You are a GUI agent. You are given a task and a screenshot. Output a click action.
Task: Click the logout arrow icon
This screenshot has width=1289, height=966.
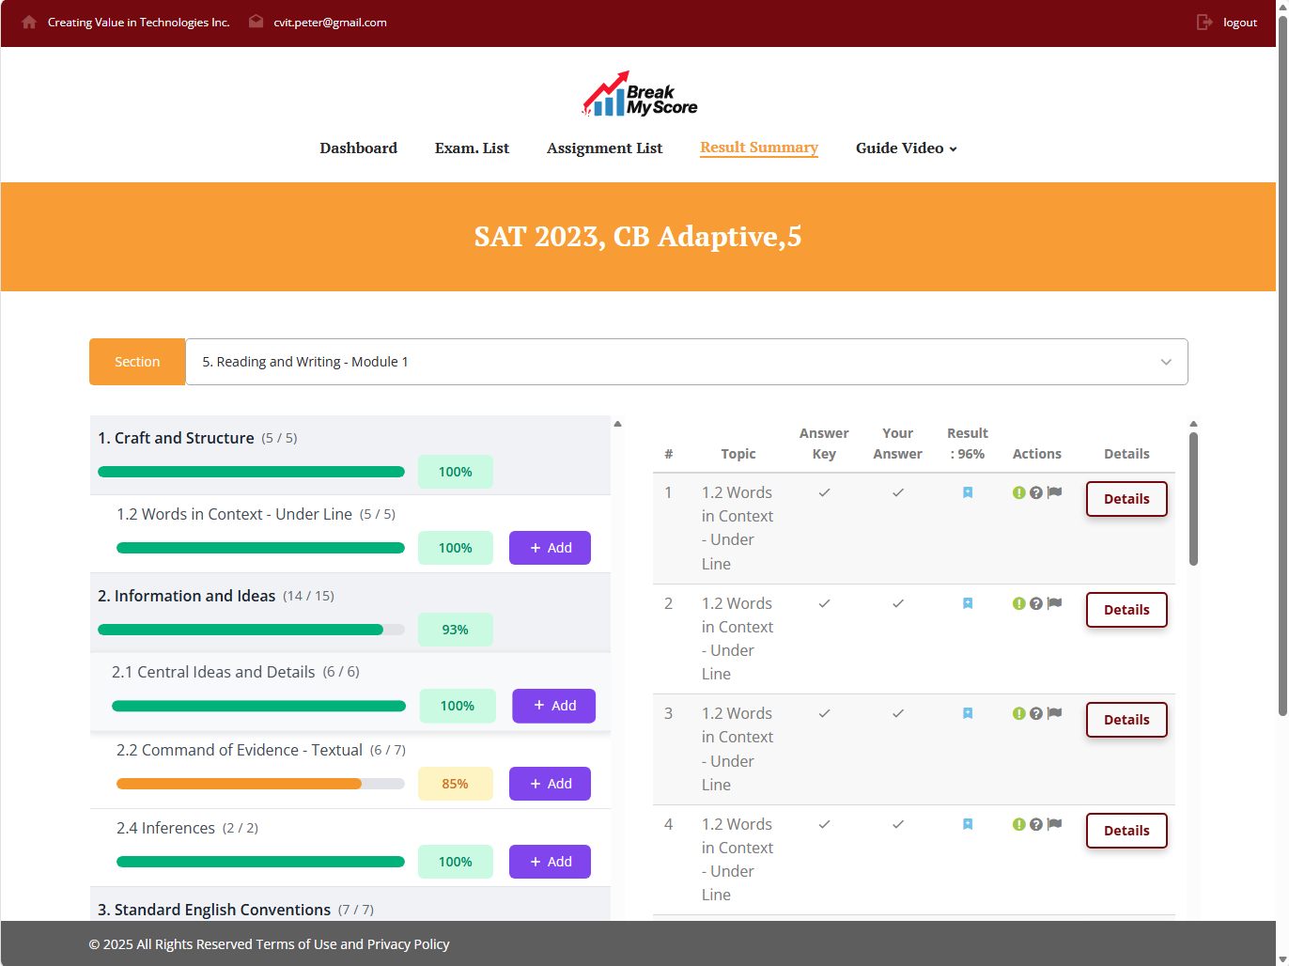tap(1204, 22)
